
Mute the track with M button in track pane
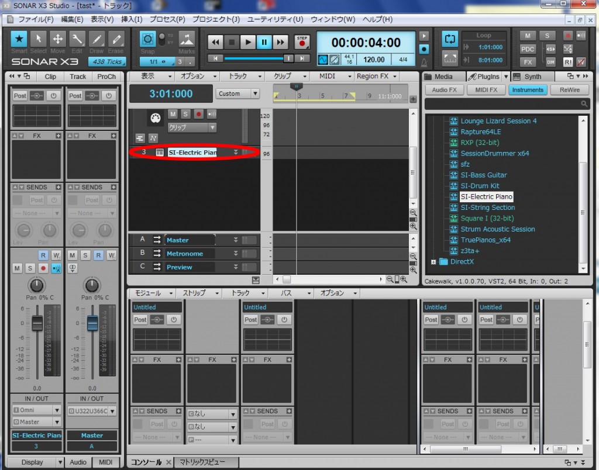(x=173, y=114)
